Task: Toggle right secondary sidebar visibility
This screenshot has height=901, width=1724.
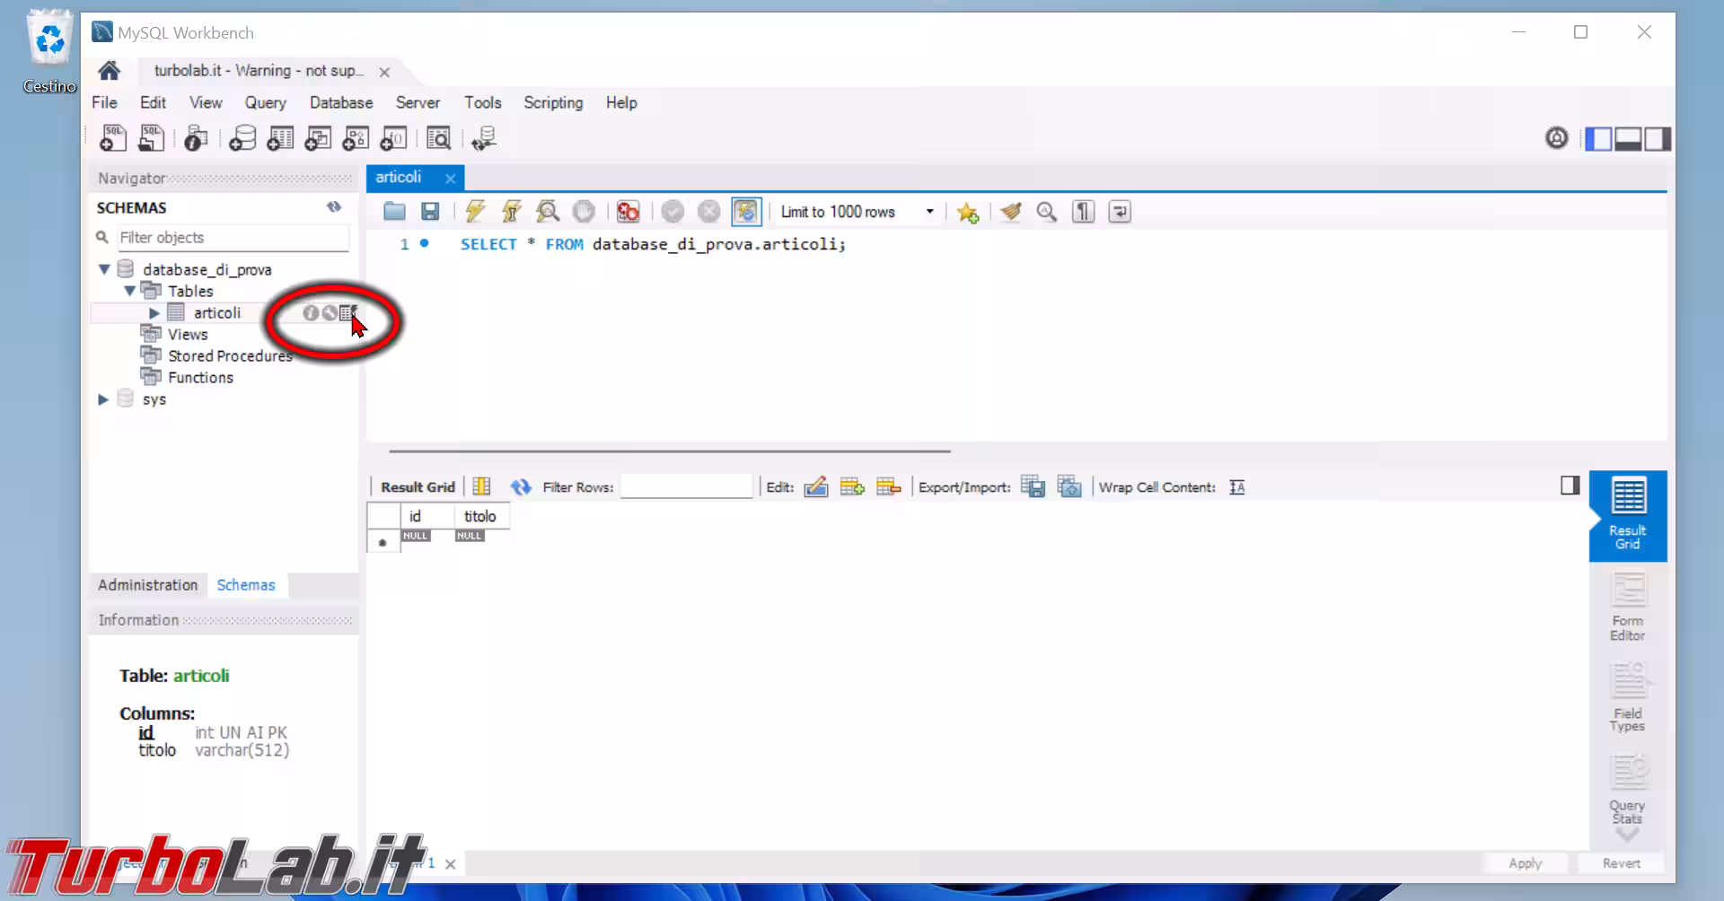Action: (x=1658, y=138)
